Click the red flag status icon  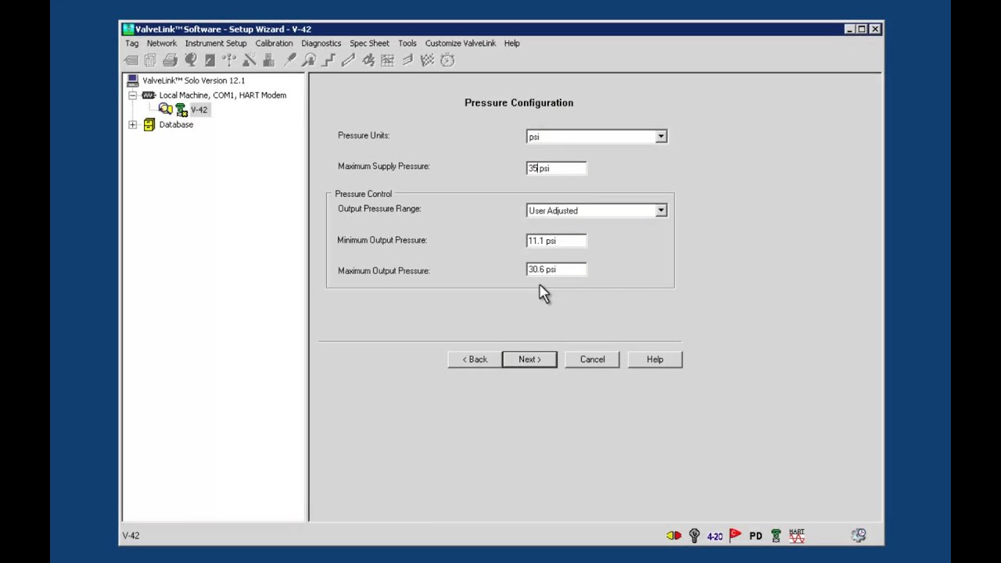coord(735,536)
